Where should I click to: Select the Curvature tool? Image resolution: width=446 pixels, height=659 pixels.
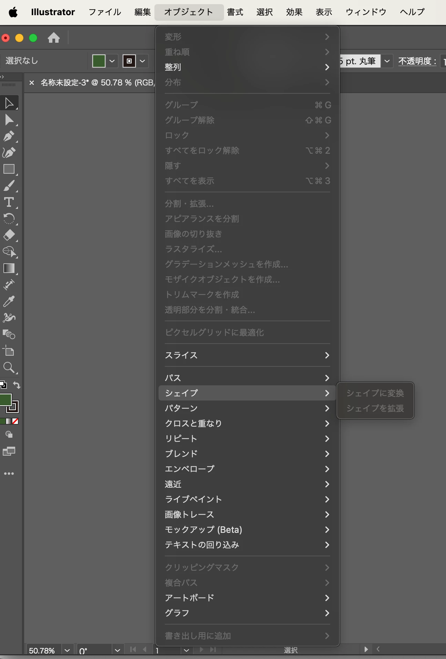click(x=9, y=153)
